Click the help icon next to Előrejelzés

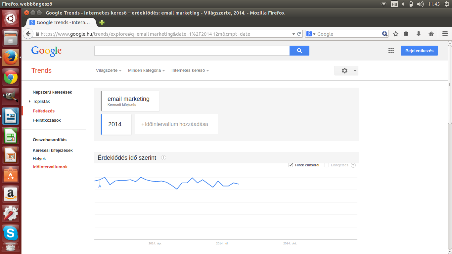pyautogui.click(x=353, y=165)
